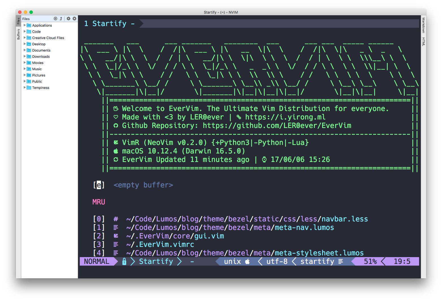The image size is (442, 301).
Task: Click the refresh icon before EverVim Updated
Action: [x=116, y=159]
